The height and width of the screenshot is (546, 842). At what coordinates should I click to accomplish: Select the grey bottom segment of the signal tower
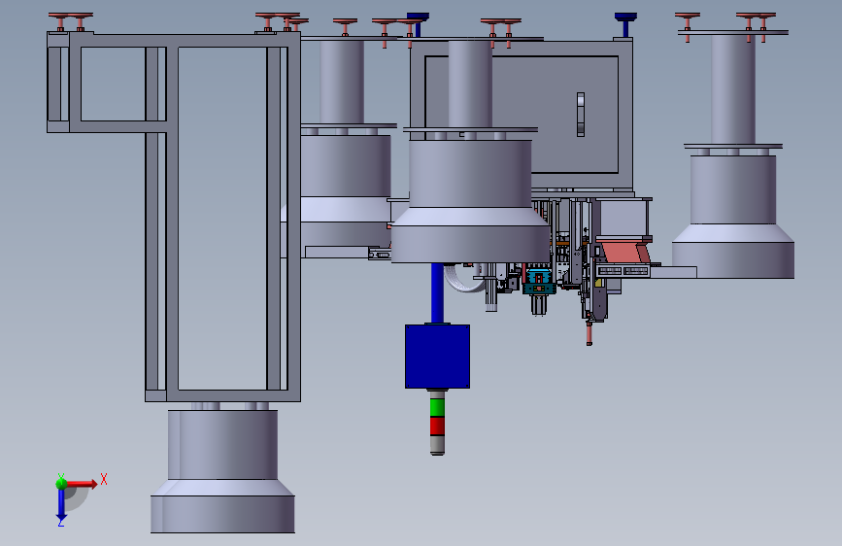tap(438, 445)
